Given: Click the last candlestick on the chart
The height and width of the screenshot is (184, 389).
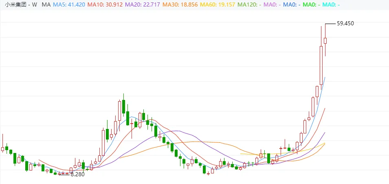Looking at the screenshot, I should click(x=325, y=40).
